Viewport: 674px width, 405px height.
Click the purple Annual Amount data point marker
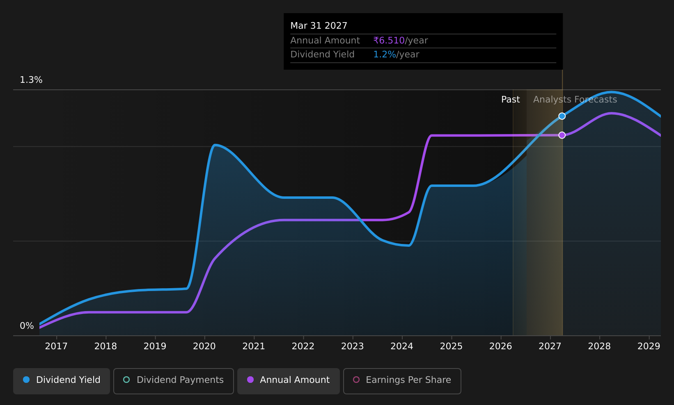pyautogui.click(x=562, y=135)
